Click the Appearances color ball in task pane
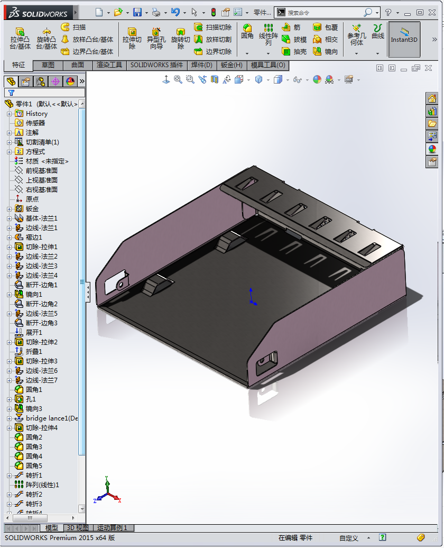The width and height of the screenshot is (444, 548). click(x=432, y=149)
